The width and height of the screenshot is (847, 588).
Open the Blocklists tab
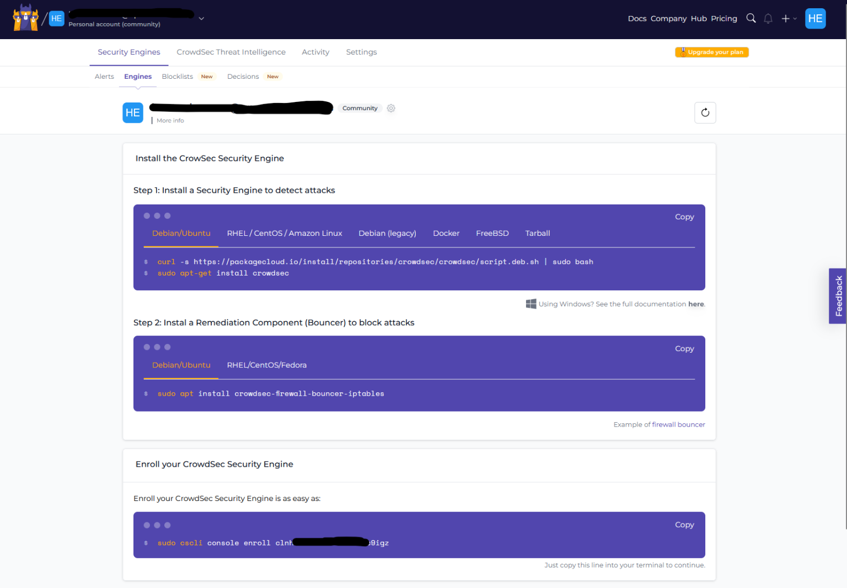(x=177, y=76)
